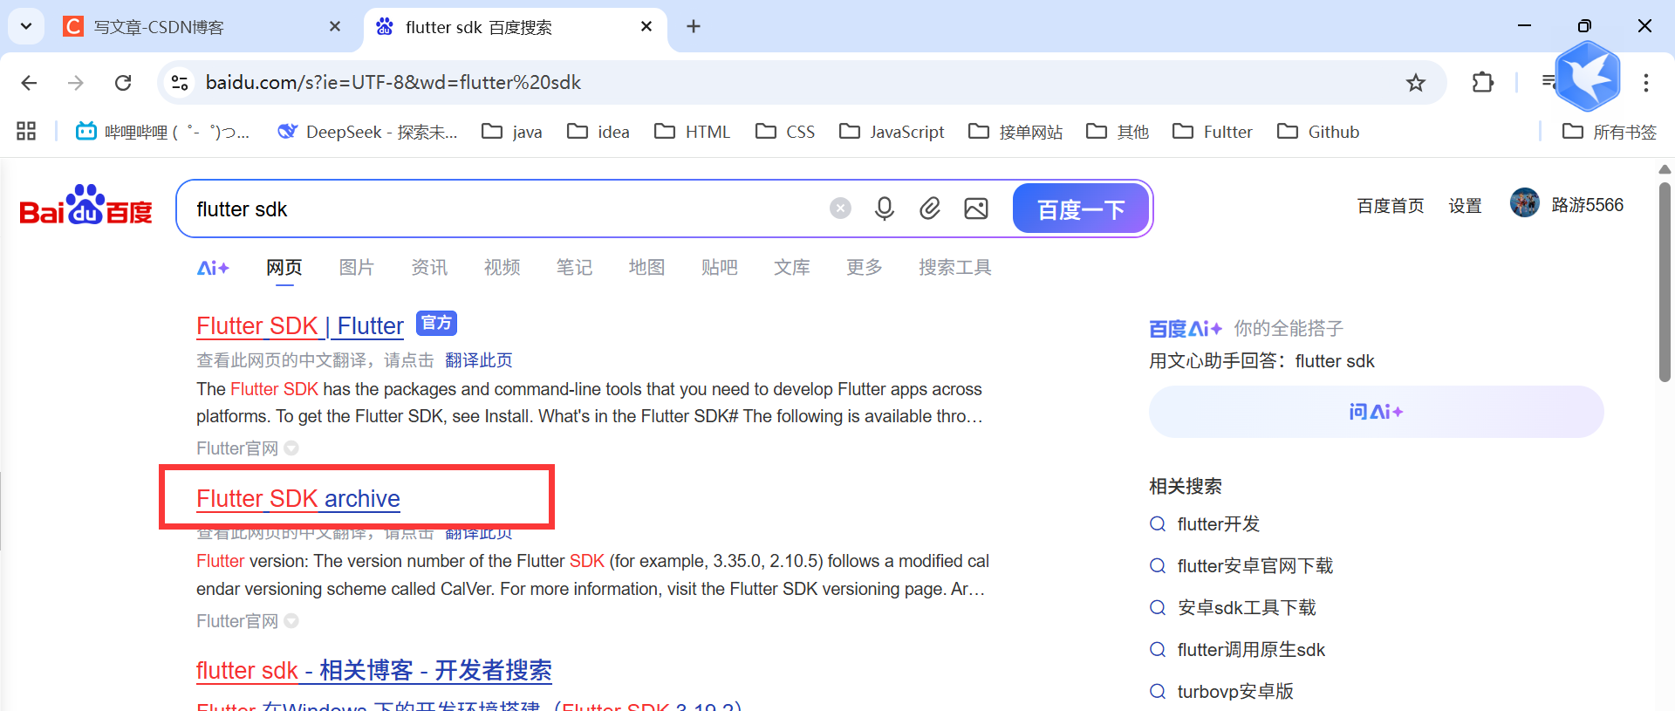Reload the Baidu page
1675x711 pixels.
(123, 83)
